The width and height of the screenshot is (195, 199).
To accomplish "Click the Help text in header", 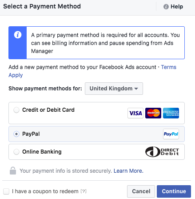I will [x=177, y=7].
